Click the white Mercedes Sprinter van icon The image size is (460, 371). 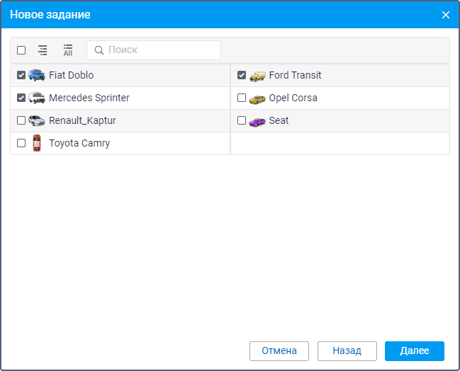click(x=36, y=98)
